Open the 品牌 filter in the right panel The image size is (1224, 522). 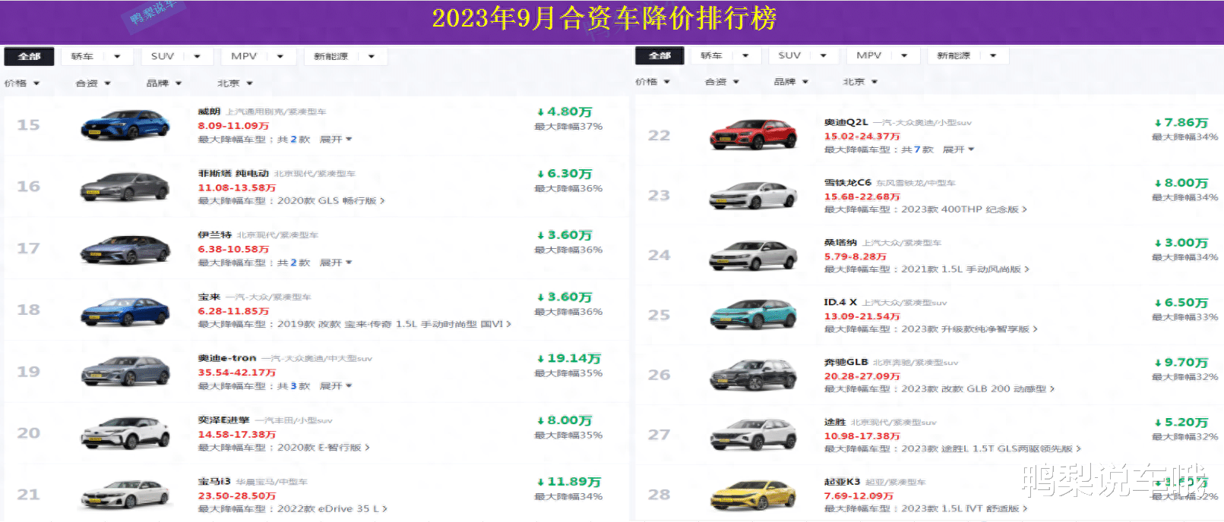pyautogui.click(x=792, y=82)
